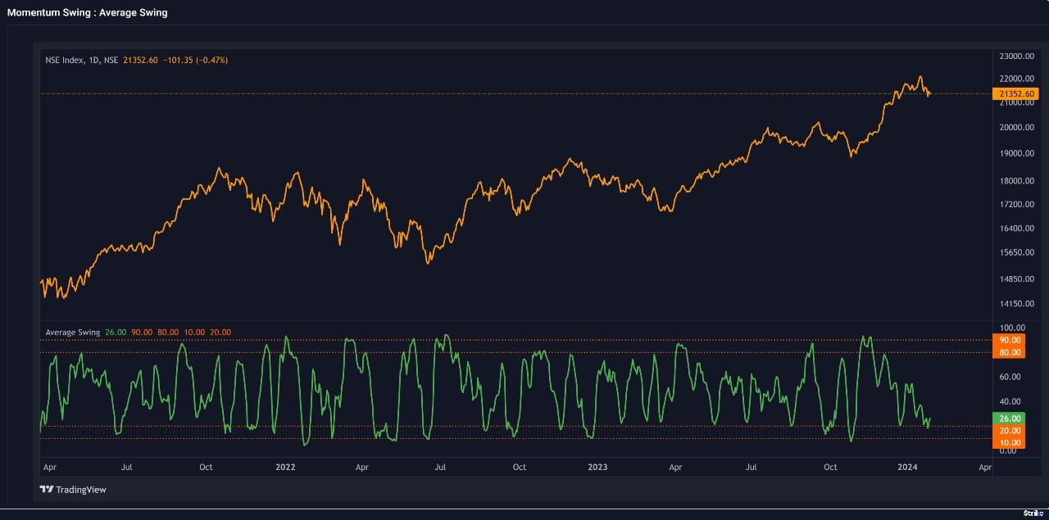Click the orange 20.00 level badge on axis

point(1009,431)
